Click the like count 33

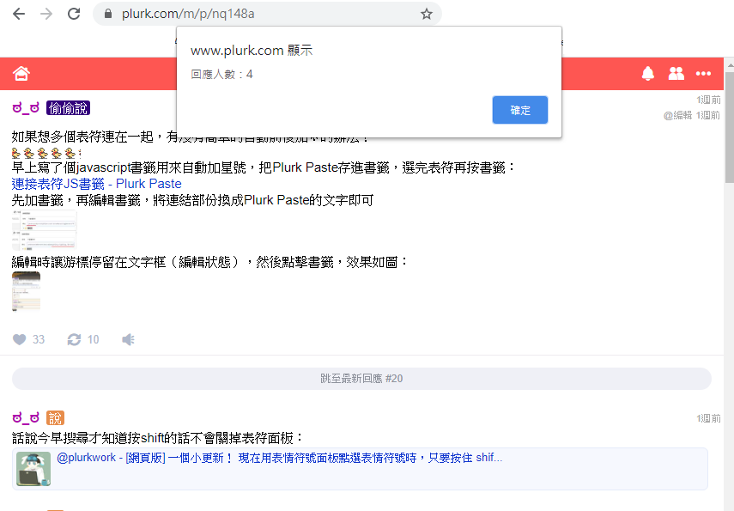39,339
